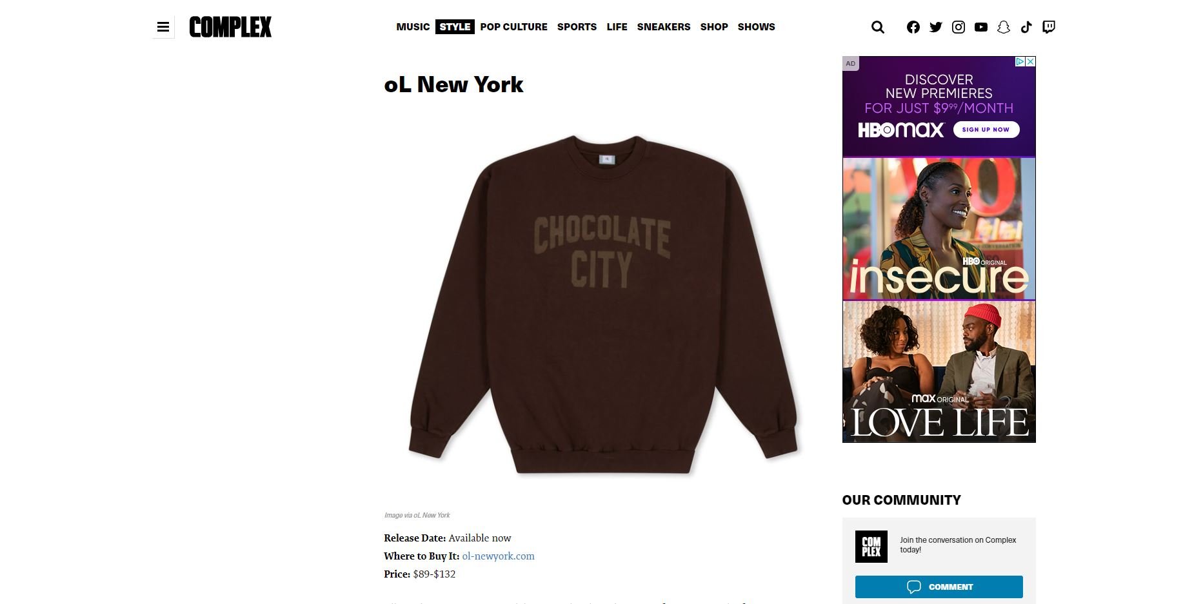Screen dimensions: 1203x604
Task: Open Complex's Snapchat icon
Action: (1004, 27)
